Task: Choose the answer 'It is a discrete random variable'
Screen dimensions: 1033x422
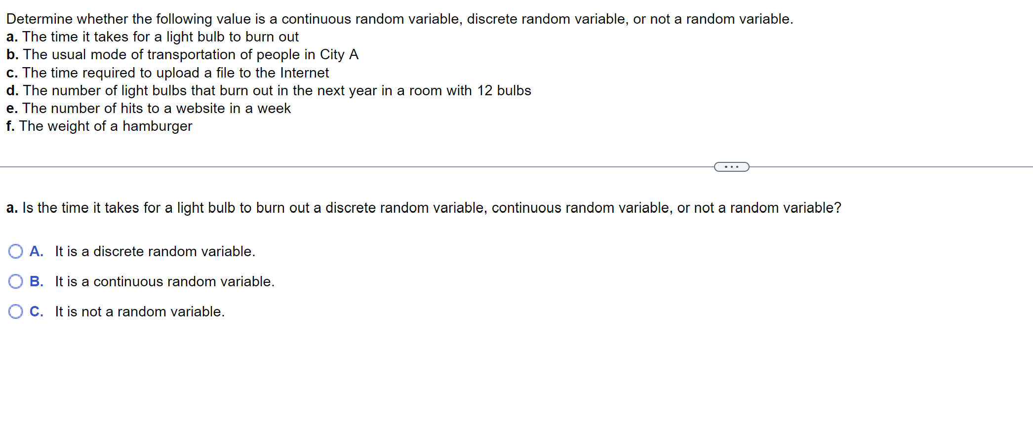Action: coord(155,251)
